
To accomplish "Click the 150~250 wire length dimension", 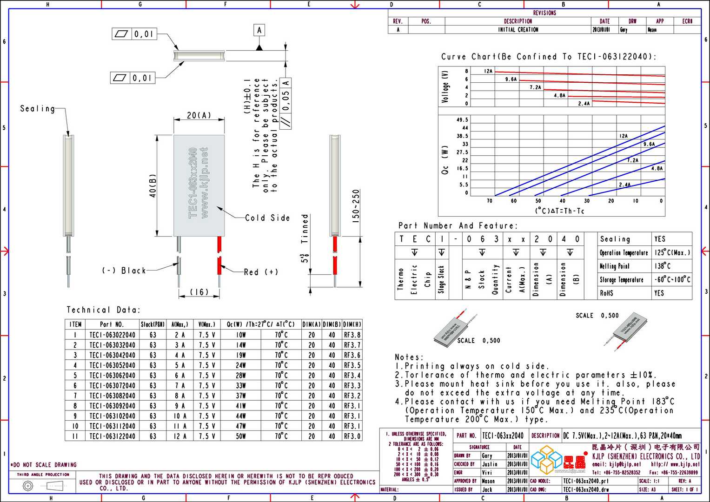I will pos(356,206).
